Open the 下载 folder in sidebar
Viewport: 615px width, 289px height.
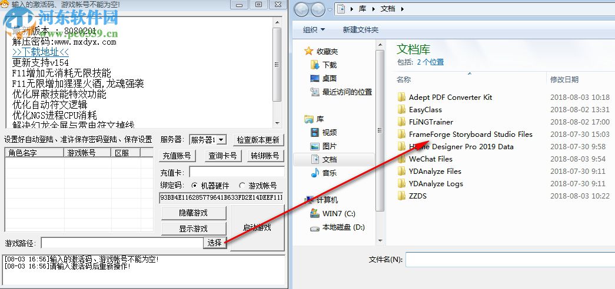coord(330,65)
